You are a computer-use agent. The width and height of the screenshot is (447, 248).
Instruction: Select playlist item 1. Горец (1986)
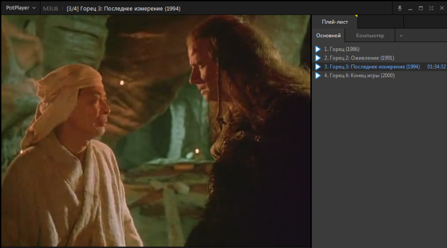pyautogui.click(x=380, y=49)
